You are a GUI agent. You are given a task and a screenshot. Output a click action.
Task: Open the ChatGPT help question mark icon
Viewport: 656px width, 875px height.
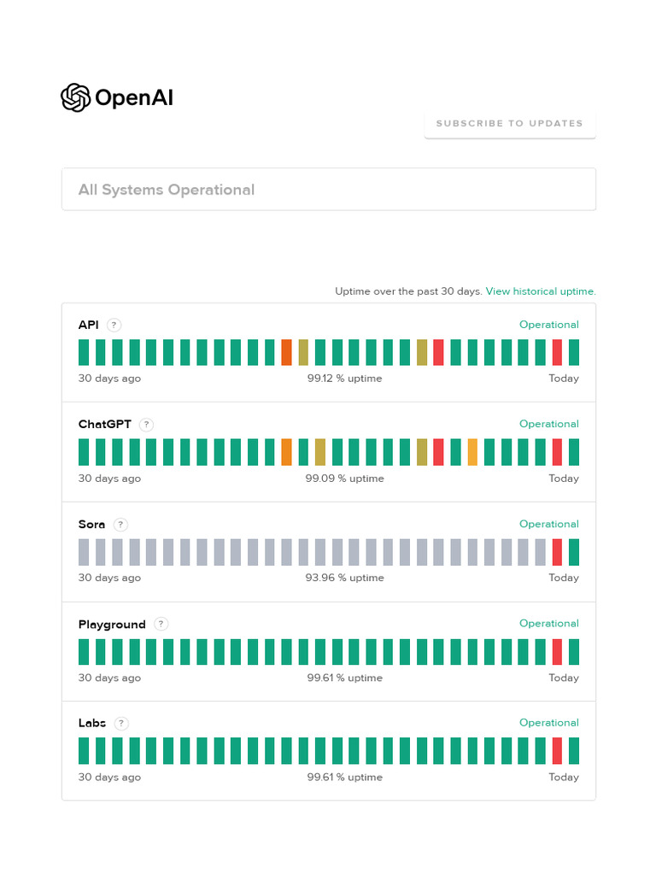pos(146,425)
